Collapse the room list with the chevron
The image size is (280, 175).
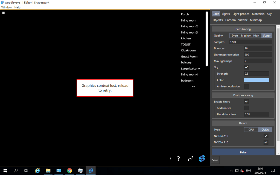(x=193, y=86)
